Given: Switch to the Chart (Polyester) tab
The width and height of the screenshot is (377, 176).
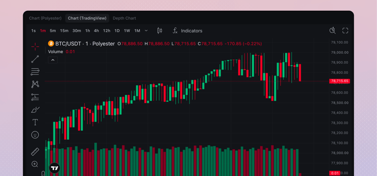Looking at the screenshot, I should (x=45, y=18).
